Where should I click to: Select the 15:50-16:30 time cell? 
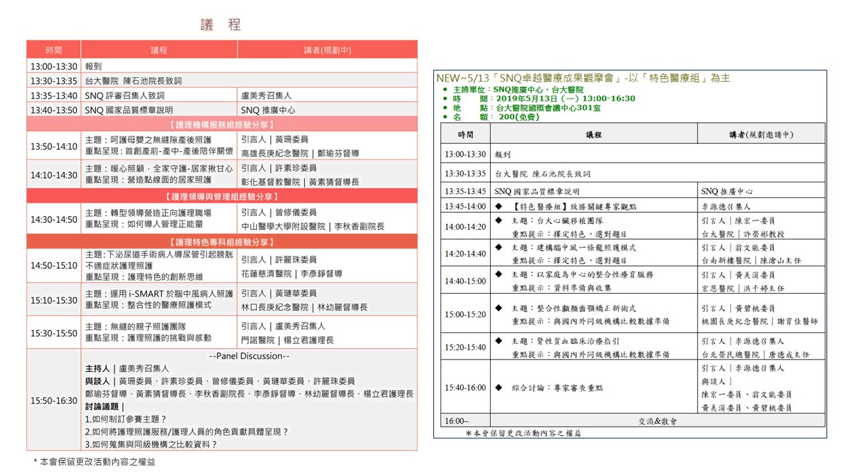pyautogui.click(x=54, y=400)
